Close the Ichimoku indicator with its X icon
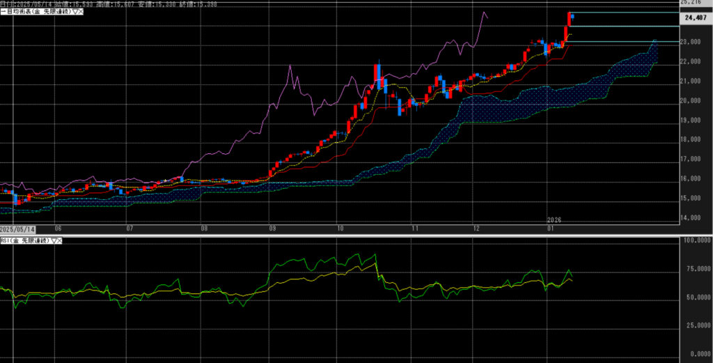 (x=82, y=13)
